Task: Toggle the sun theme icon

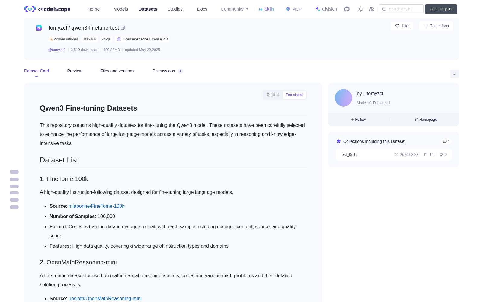Action: coord(361,9)
